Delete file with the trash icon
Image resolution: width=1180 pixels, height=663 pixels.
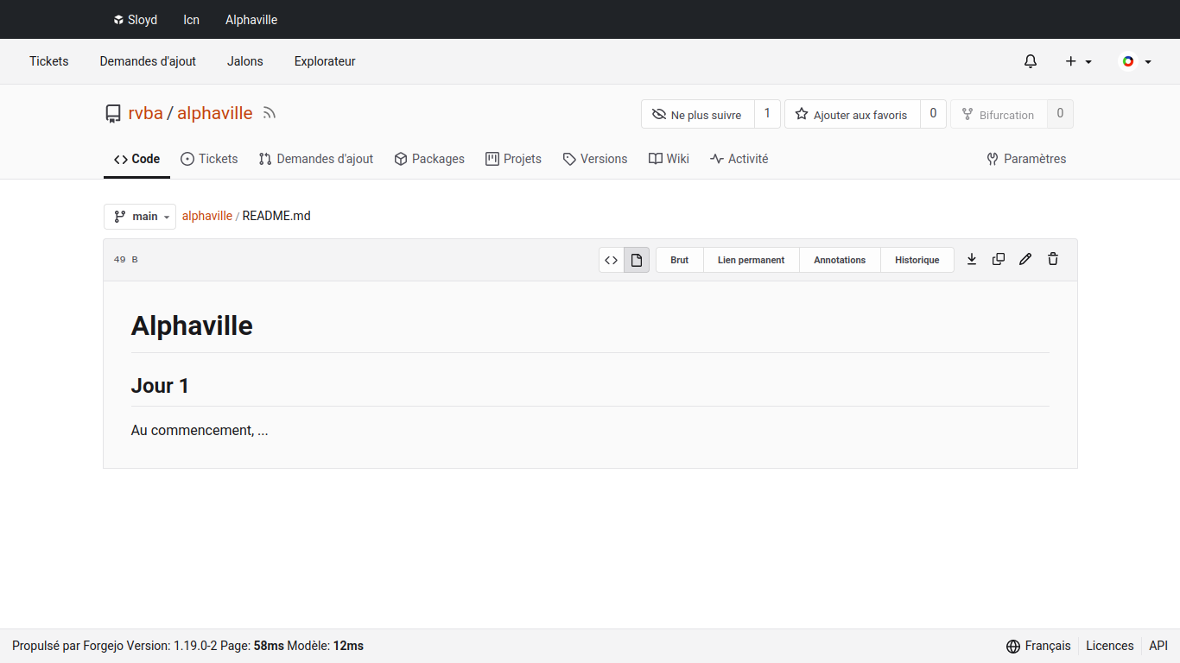click(1053, 259)
